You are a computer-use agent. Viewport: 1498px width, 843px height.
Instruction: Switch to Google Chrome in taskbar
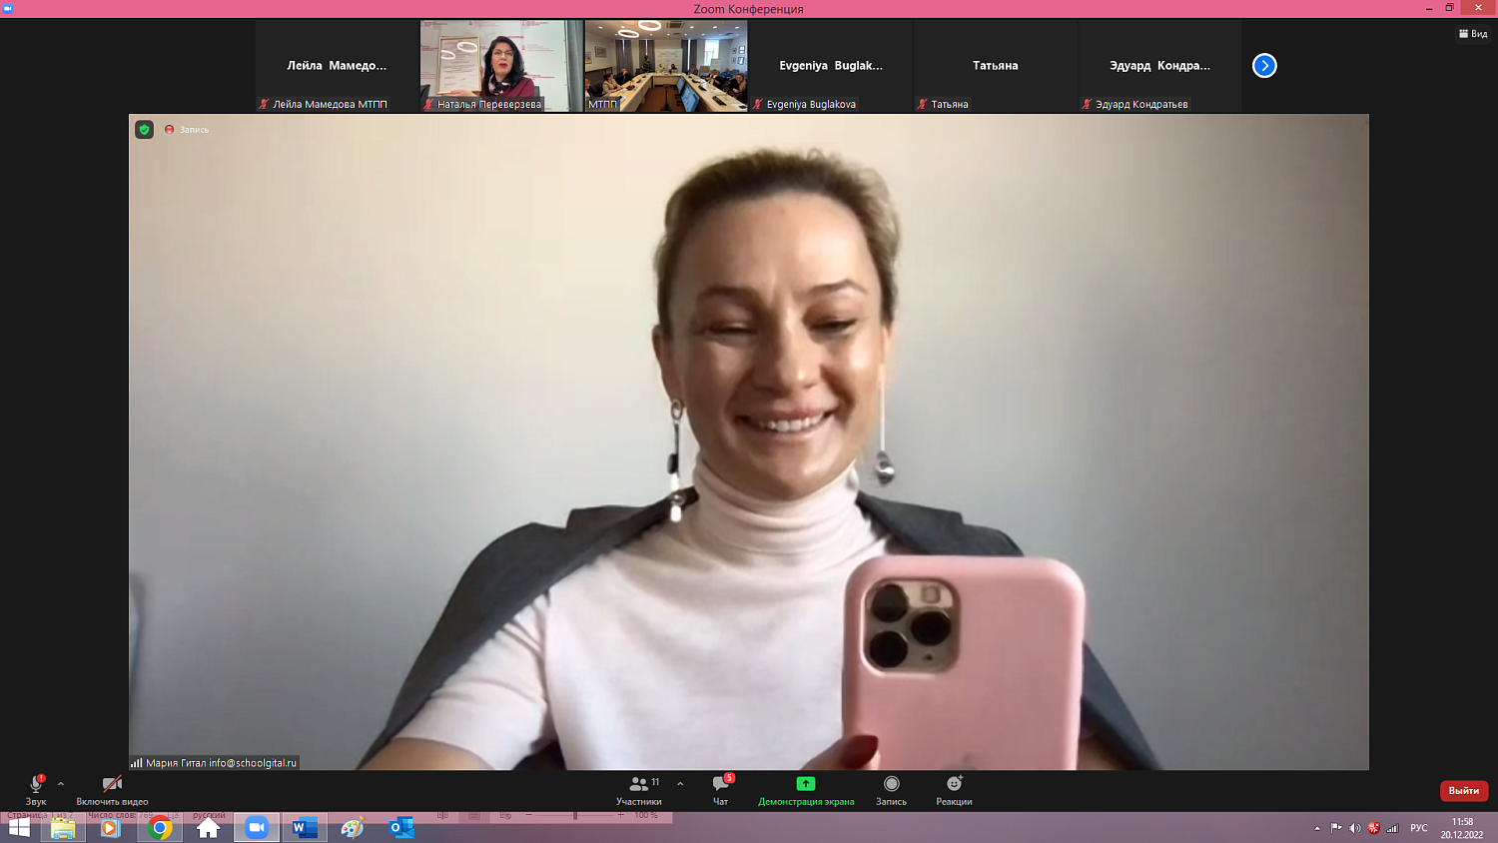160,828
